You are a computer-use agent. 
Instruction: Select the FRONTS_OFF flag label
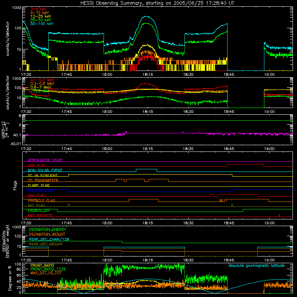(x=39, y=210)
